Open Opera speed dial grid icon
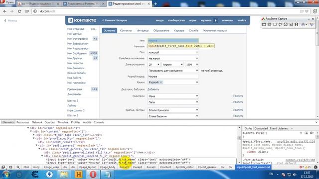Viewport: 319px width, 179px height. (x=27, y=11)
